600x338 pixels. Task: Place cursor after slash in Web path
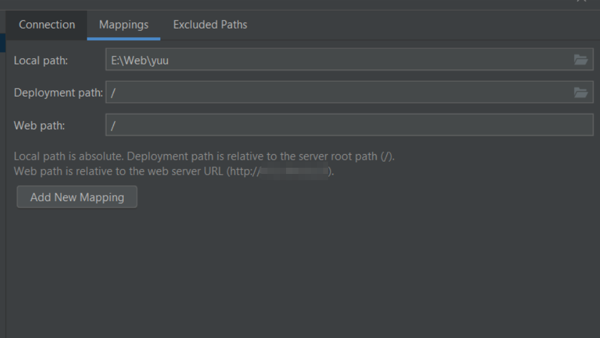(x=116, y=126)
